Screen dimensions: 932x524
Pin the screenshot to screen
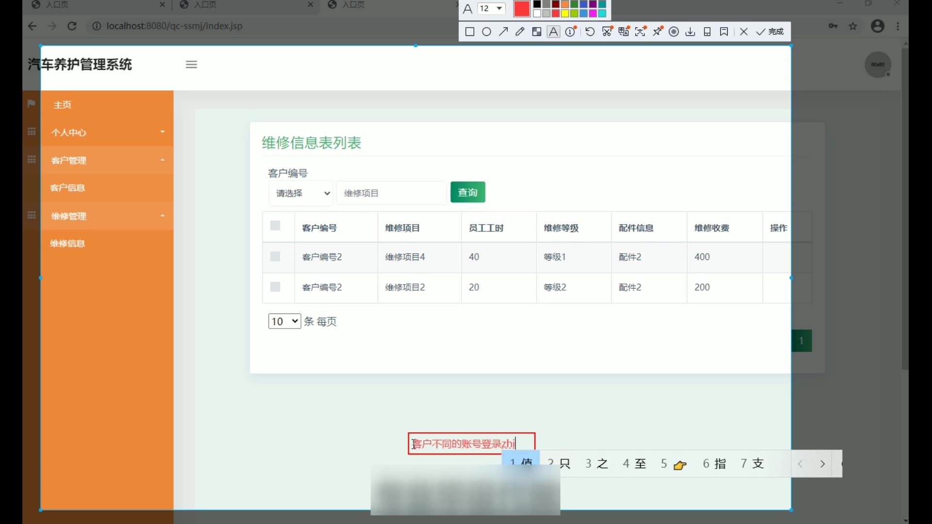[x=658, y=32]
